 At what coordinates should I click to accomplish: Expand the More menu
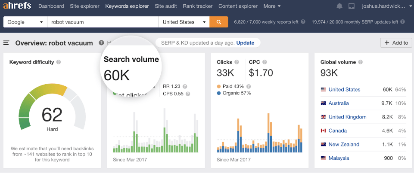(272, 6)
